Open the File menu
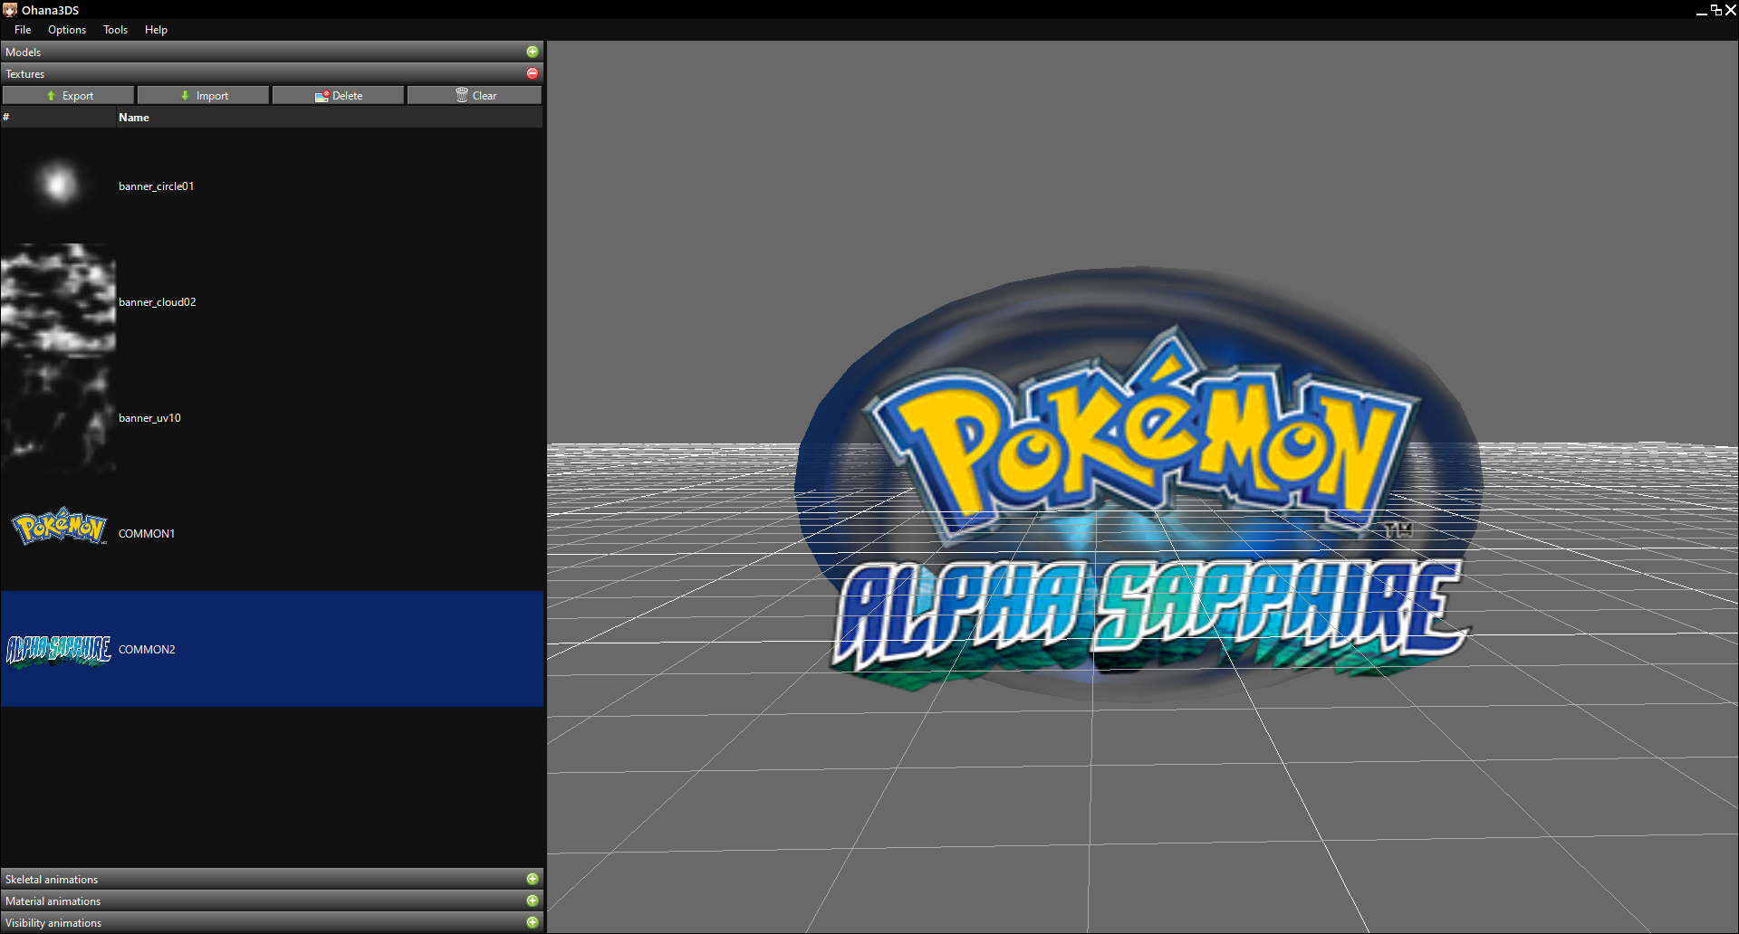The image size is (1739, 934). tap(23, 30)
